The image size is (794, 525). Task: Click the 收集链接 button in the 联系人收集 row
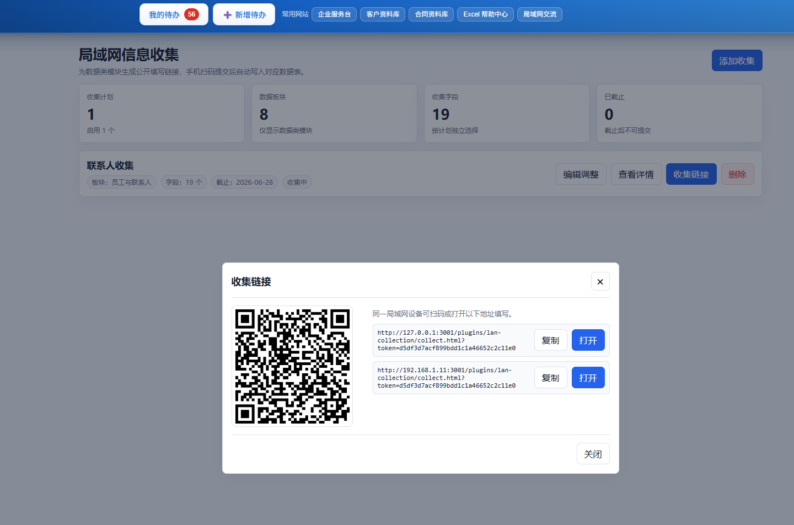(x=691, y=174)
